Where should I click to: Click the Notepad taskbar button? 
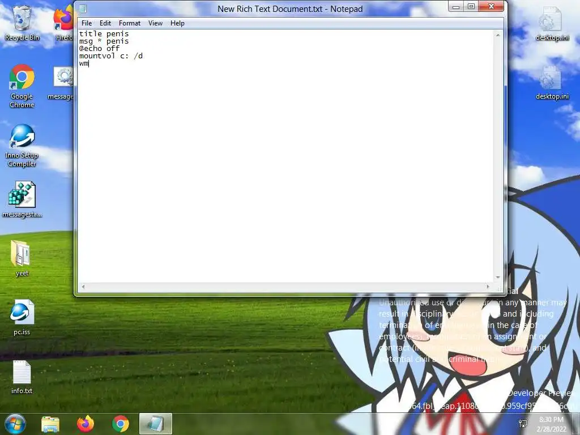(156, 424)
